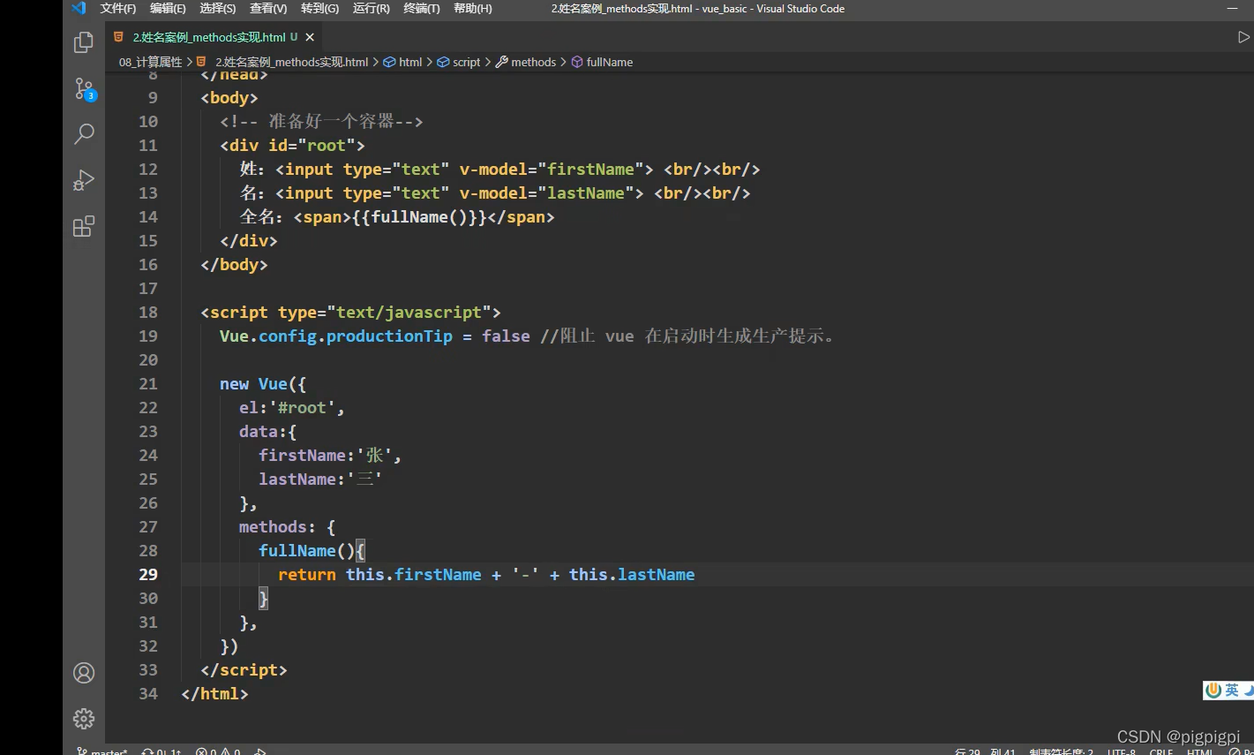Click the 'new Vue({' text on line 21
1254x755 pixels.
click(x=263, y=383)
